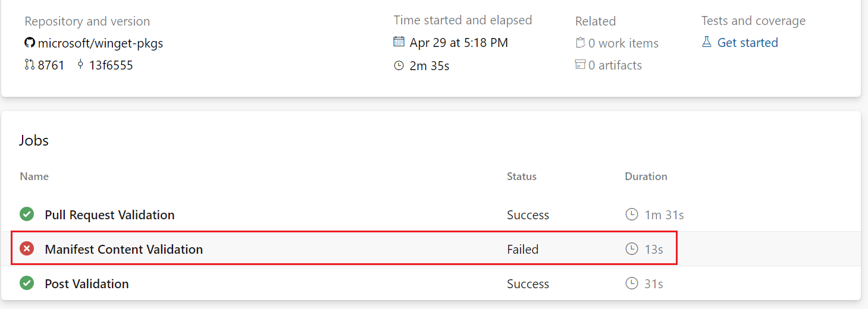Click the calendar icon by Apr 29

pyautogui.click(x=399, y=42)
